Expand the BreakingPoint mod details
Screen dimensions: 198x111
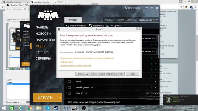tap(156, 88)
